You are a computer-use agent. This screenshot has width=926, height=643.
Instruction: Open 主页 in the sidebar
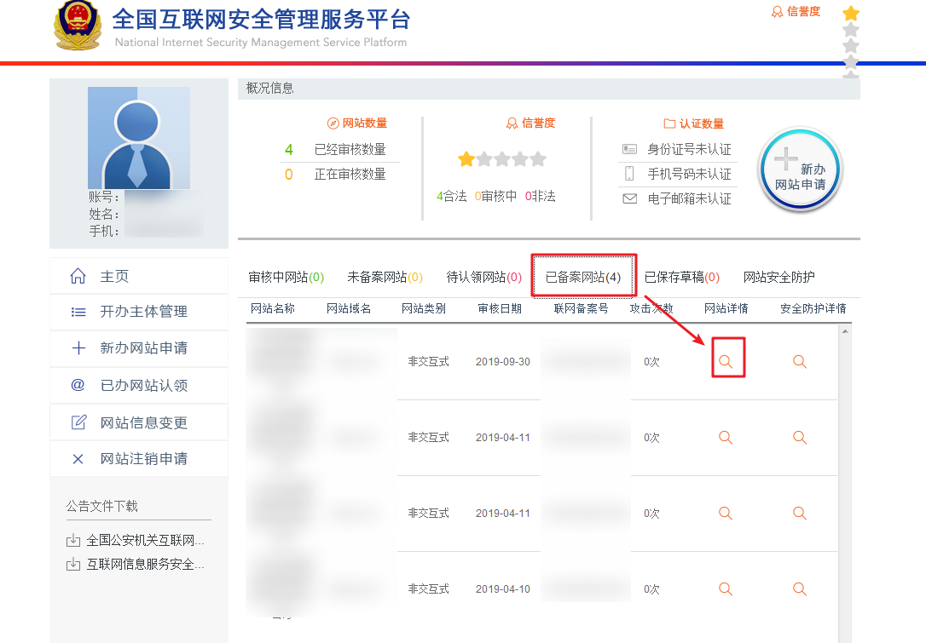point(114,277)
